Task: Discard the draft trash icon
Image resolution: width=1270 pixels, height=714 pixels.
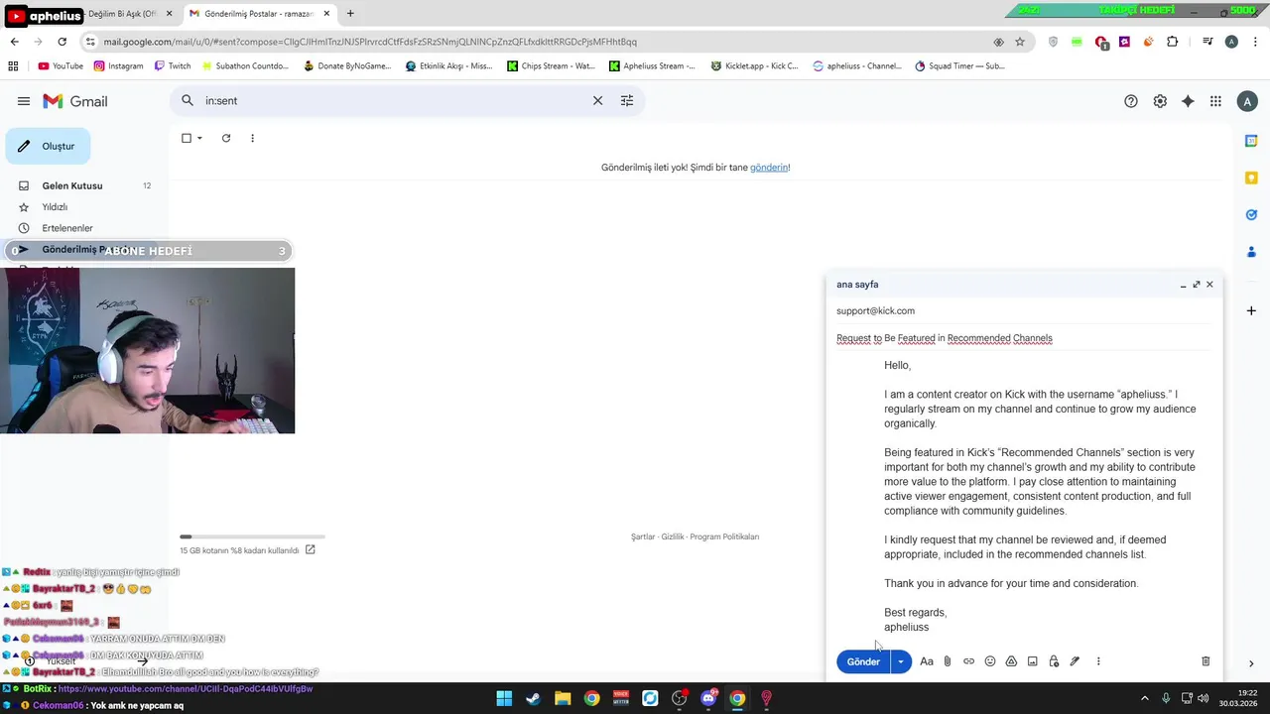Action: coord(1206,661)
